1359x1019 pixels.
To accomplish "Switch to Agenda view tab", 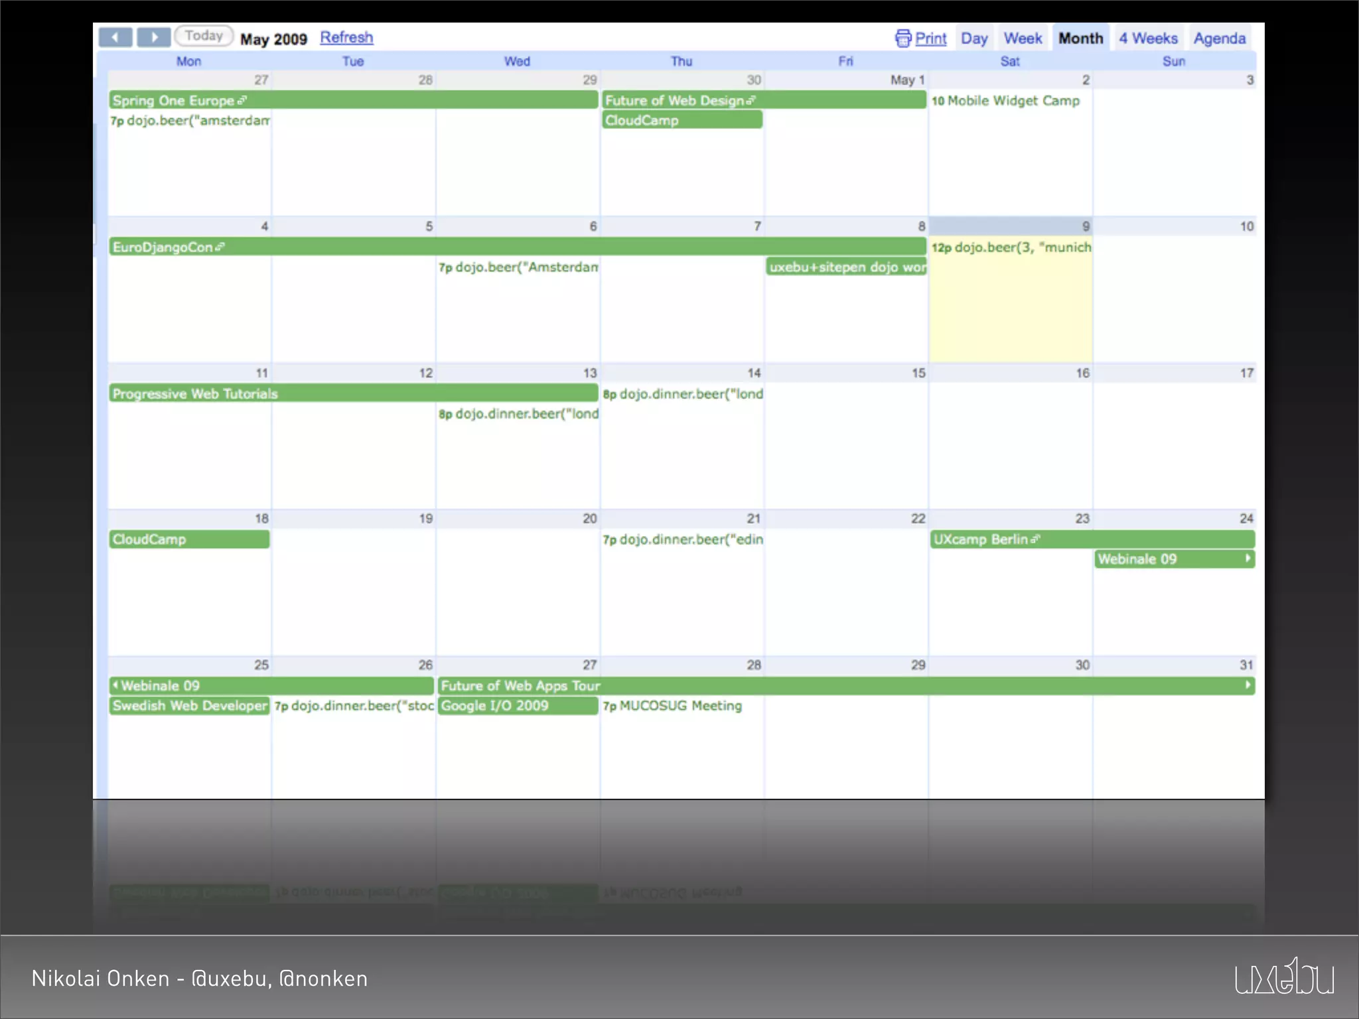I will tap(1219, 38).
